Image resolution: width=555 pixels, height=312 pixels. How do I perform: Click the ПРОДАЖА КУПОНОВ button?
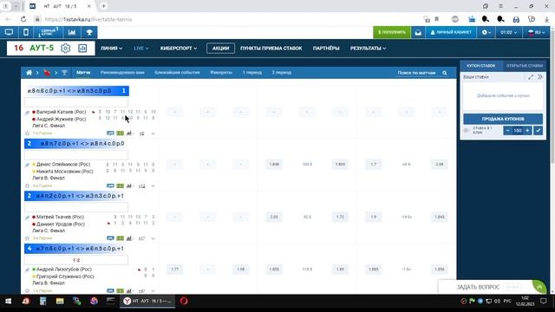(503, 119)
